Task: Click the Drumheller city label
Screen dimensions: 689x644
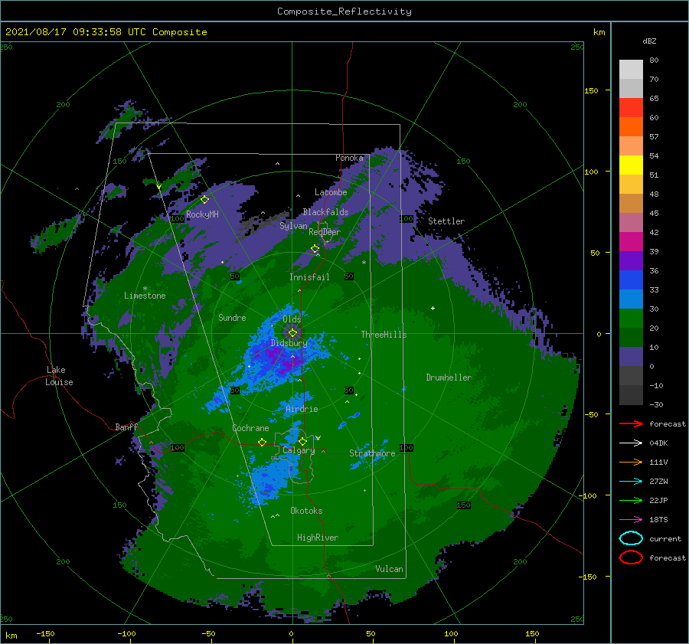Action: coord(449,378)
